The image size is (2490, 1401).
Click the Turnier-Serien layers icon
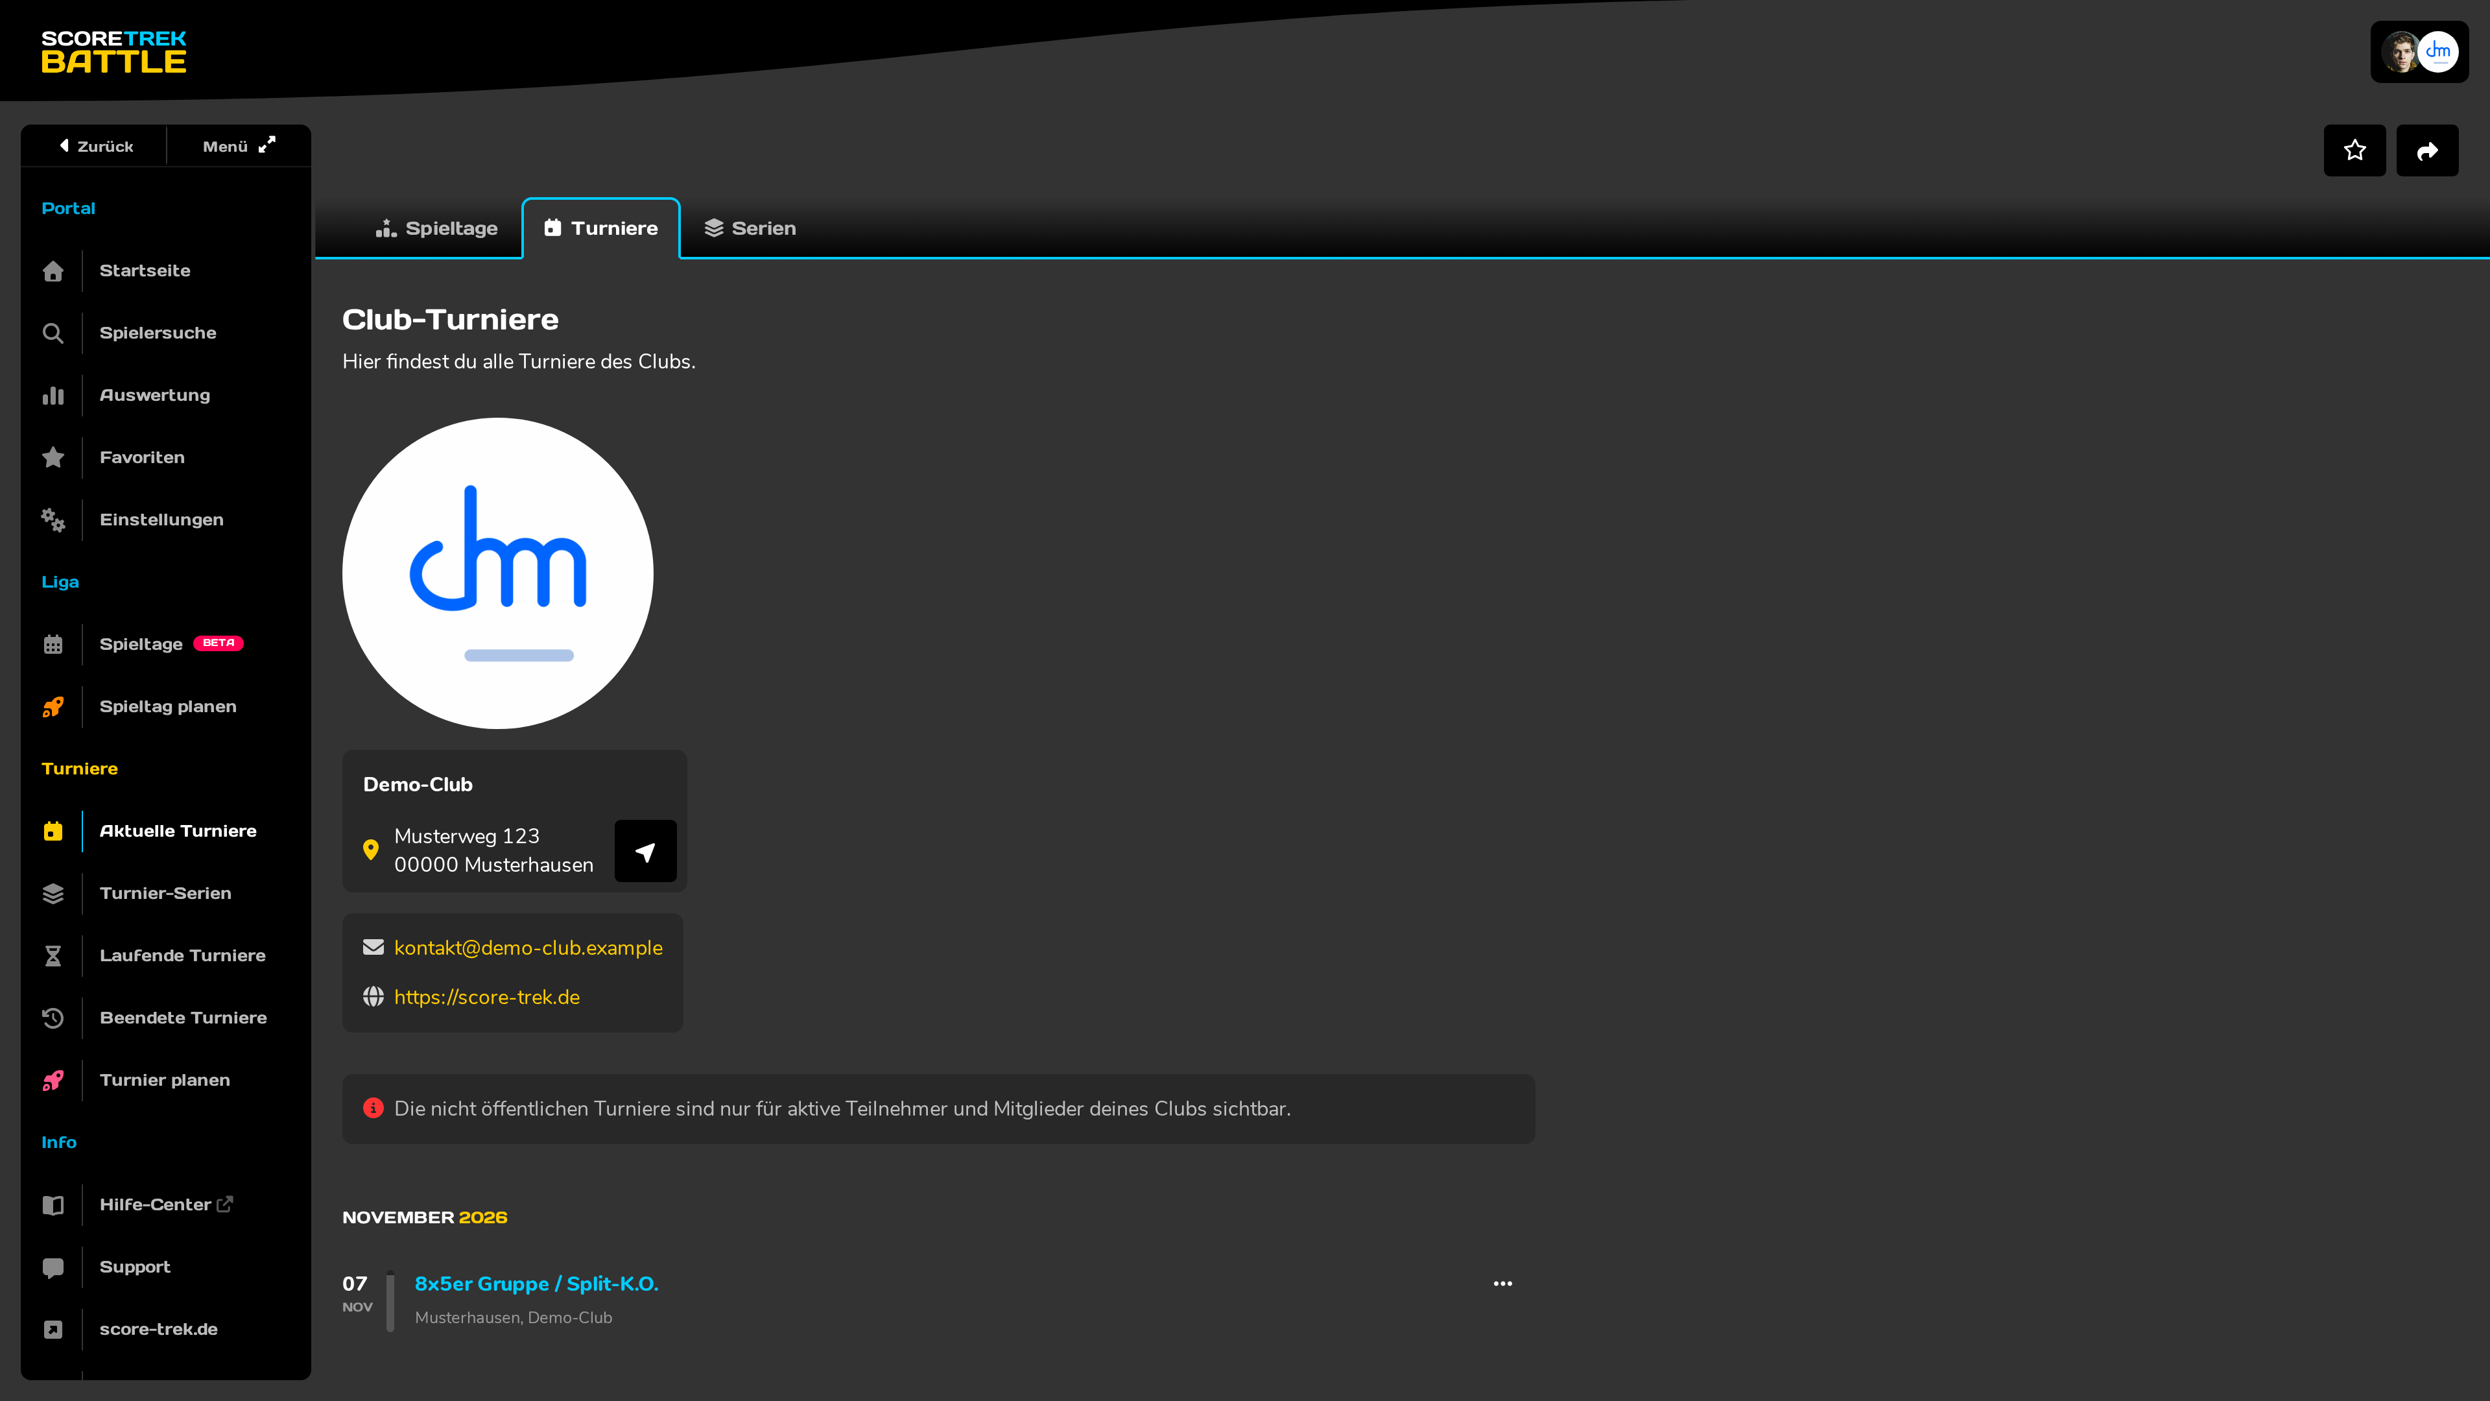pos(53,893)
